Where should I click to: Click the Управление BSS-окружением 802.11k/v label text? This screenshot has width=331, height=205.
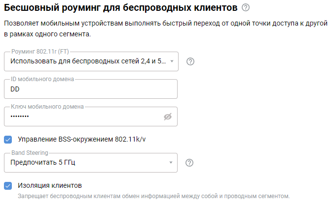(x=81, y=140)
